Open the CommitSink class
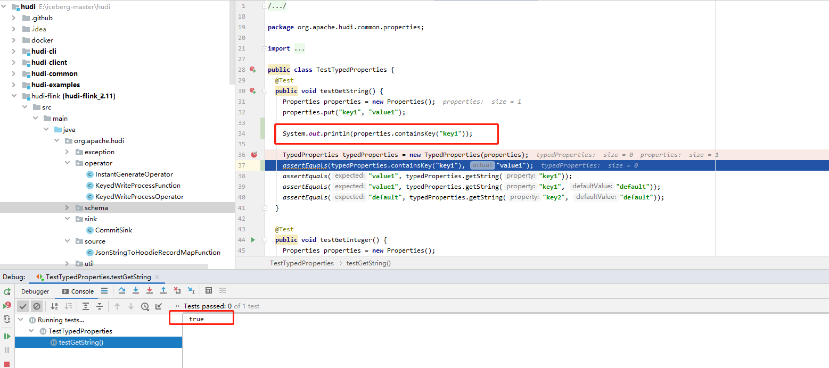This screenshot has width=829, height=368. click(x=114, y=230)
